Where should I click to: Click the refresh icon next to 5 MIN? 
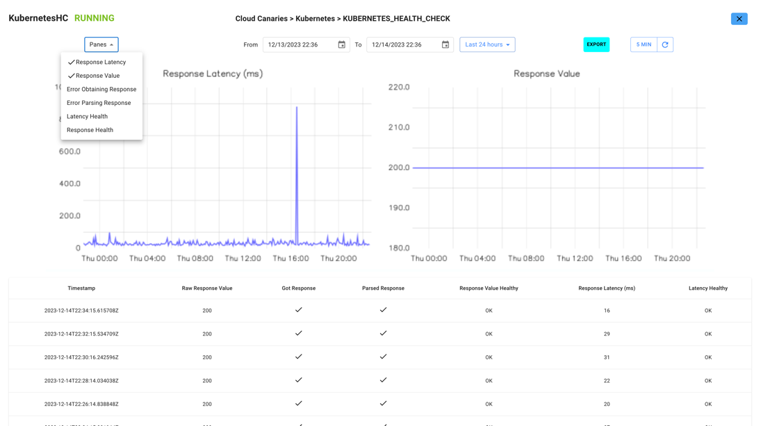(x=665, y=44)
